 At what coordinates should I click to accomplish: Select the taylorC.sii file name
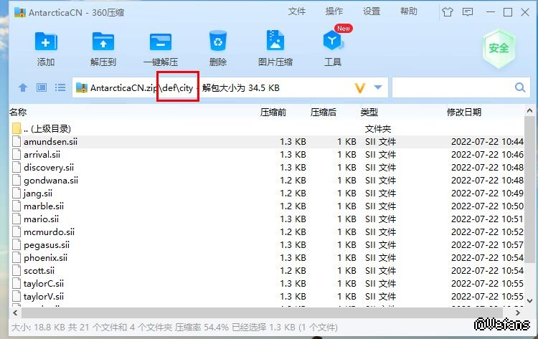pos(44,284)
